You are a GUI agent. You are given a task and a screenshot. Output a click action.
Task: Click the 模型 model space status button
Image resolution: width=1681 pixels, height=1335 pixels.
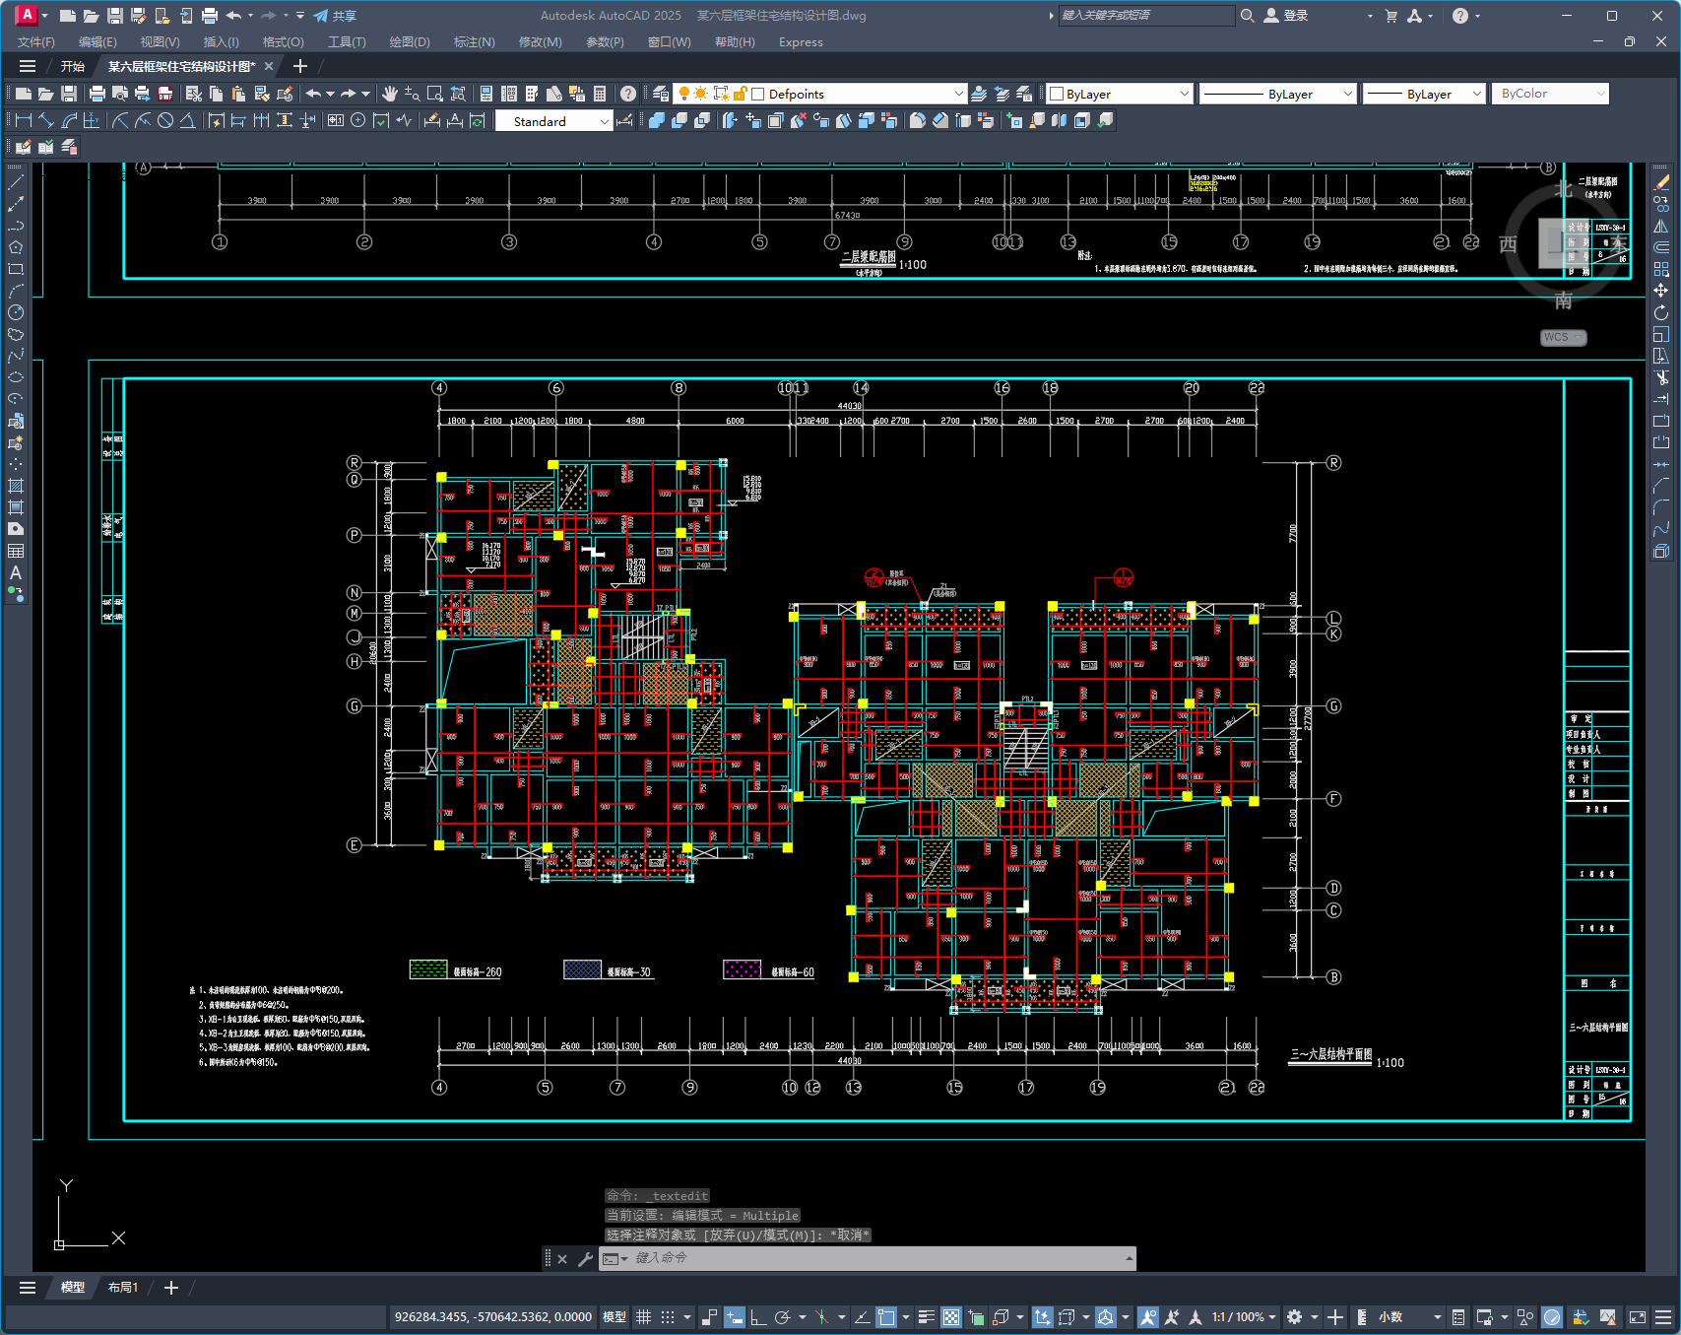coord(614,1317)
